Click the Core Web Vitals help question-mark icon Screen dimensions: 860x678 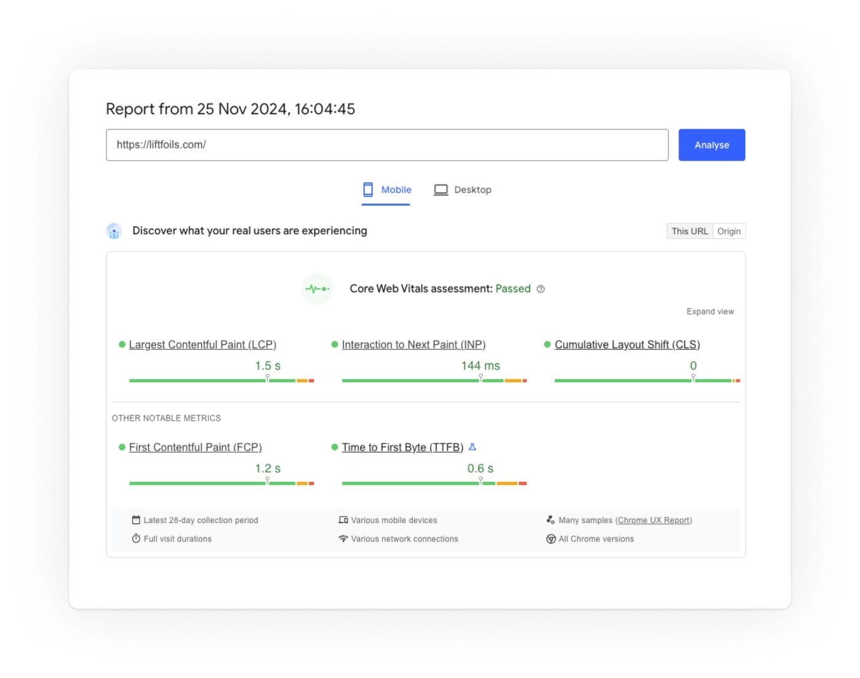[x=541, y=289]
